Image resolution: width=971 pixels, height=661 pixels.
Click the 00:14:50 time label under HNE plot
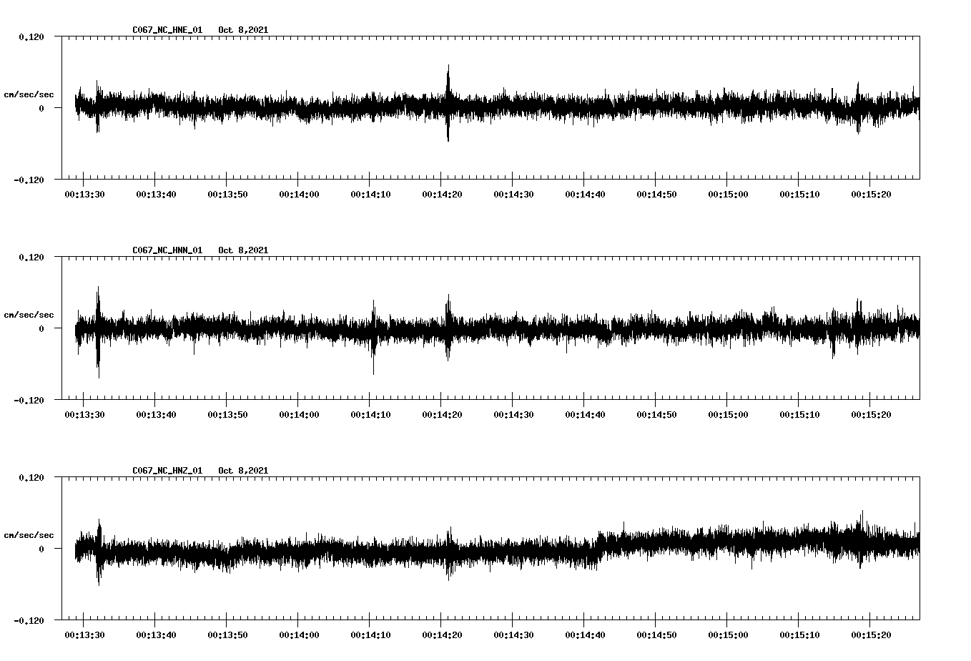click(656, 195)
